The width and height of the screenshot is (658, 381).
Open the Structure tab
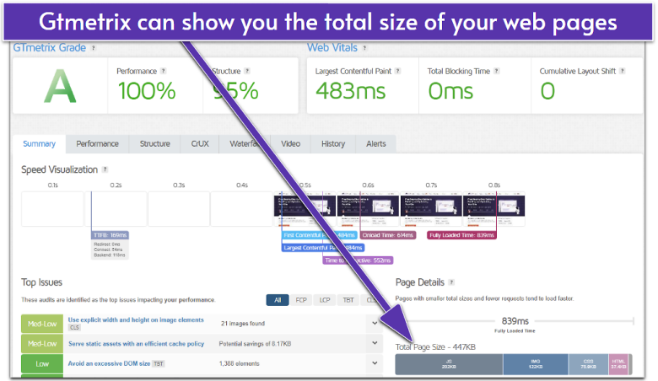click(155, 144)
